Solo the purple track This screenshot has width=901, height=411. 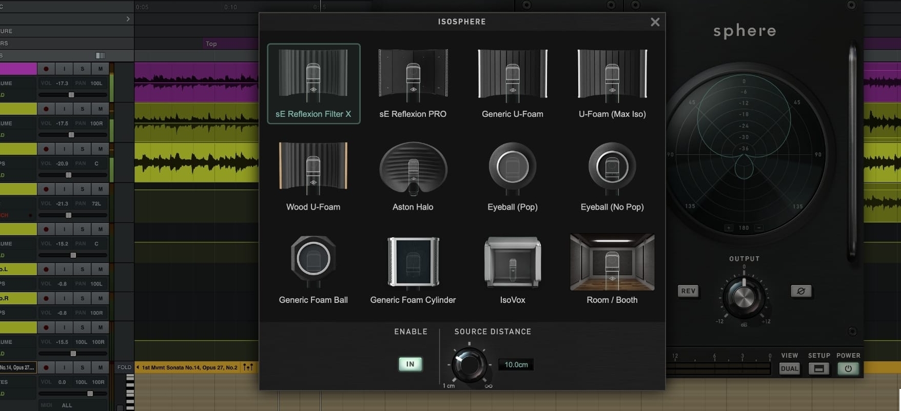tap(82, 69)
